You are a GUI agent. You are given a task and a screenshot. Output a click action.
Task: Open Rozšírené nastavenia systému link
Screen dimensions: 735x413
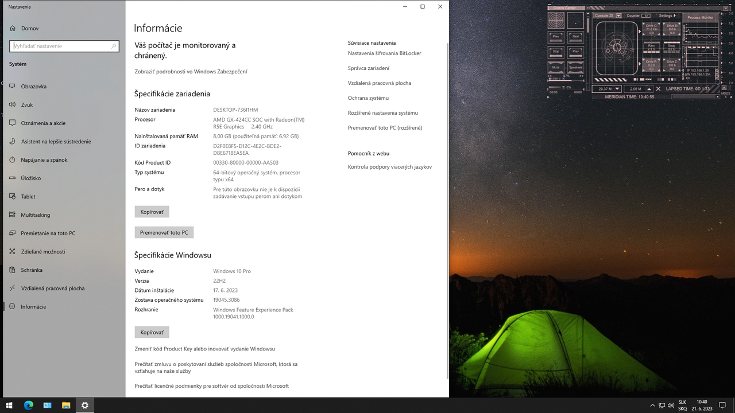pyautogui.click(x=383, y=113)
